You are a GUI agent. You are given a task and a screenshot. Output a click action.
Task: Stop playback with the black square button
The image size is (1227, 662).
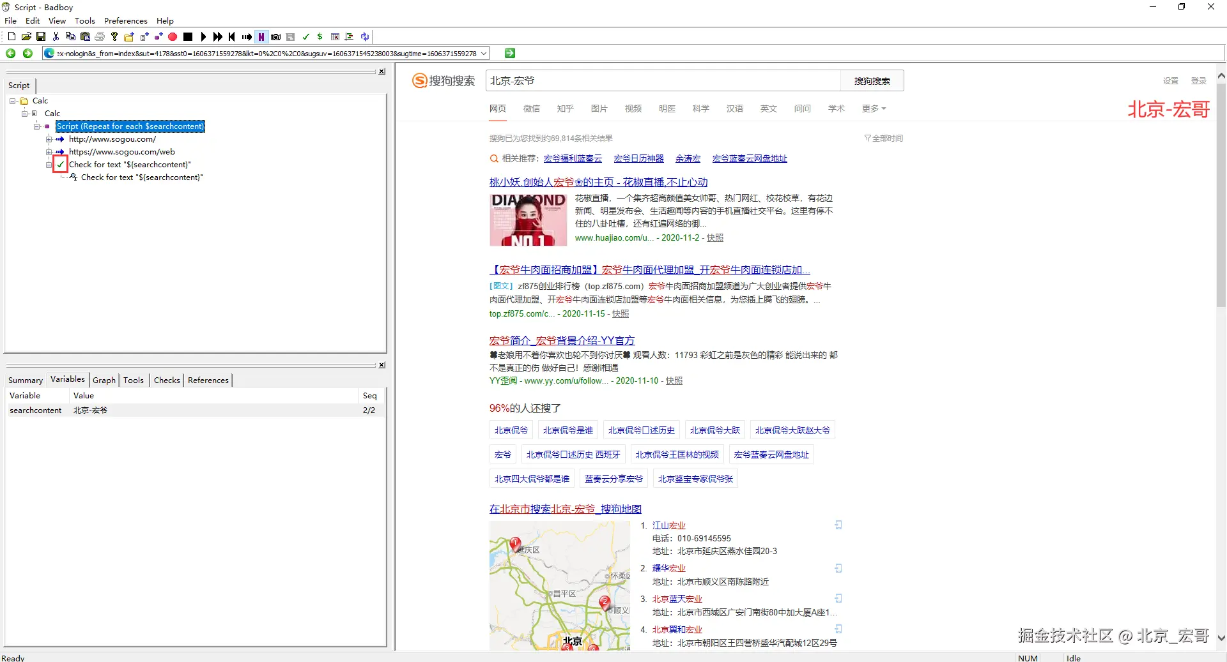click(x=188, y=37)
